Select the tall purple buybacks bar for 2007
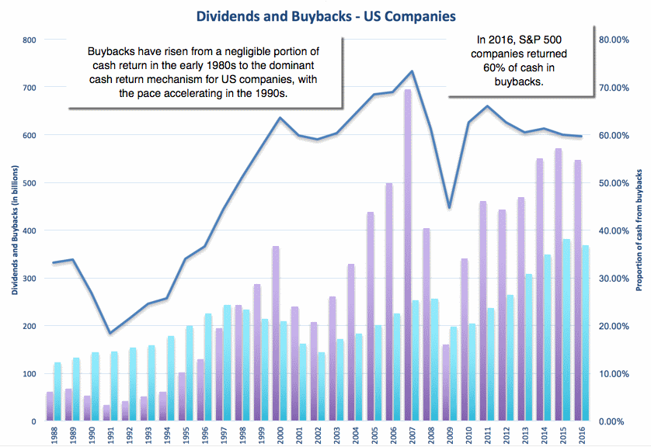651x447 pixels. 407,256
